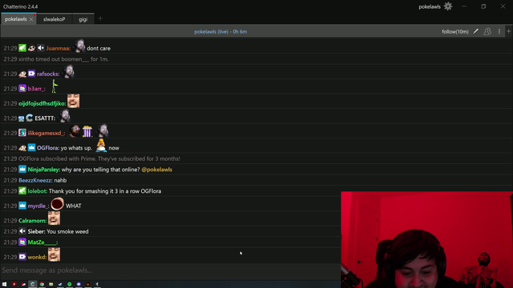Click the laughing emote in Calramorn's message

coord(54,218)
